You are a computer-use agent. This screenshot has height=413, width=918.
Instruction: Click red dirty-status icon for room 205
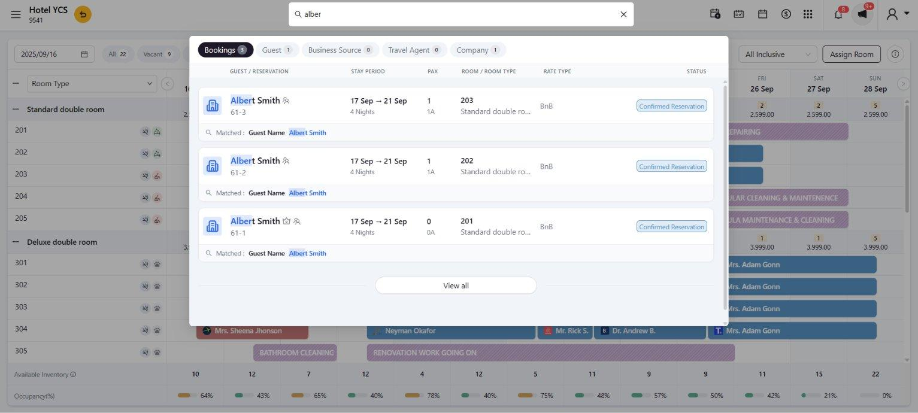[157, 220]
